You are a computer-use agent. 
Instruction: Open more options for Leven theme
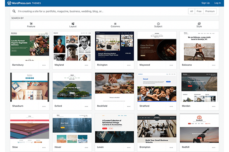129,147
